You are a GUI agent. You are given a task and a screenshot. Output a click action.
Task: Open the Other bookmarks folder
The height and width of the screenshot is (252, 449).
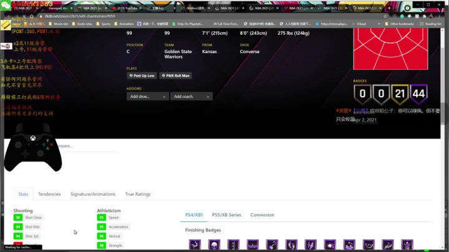[400, 24]
